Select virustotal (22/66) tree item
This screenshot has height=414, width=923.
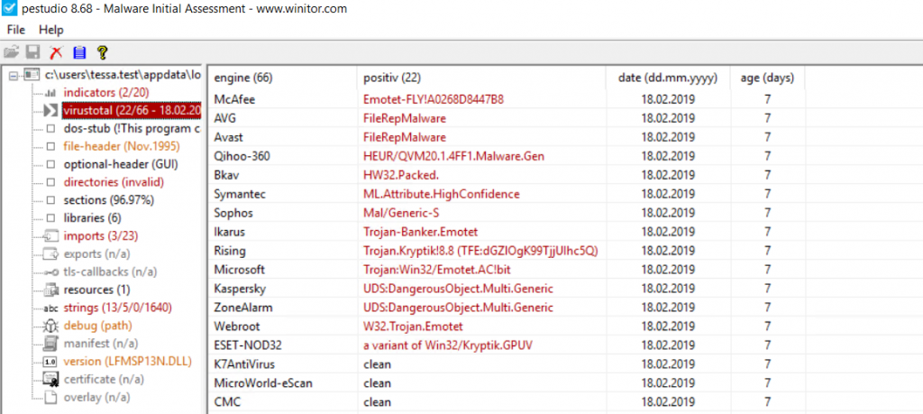point(132,111)
